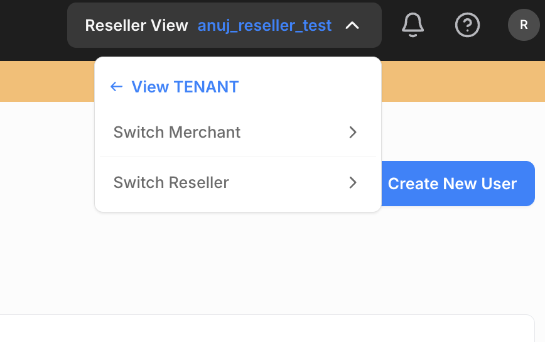
Task: Click the dark header bar left of Reseller View
Action: click(31, 25)
